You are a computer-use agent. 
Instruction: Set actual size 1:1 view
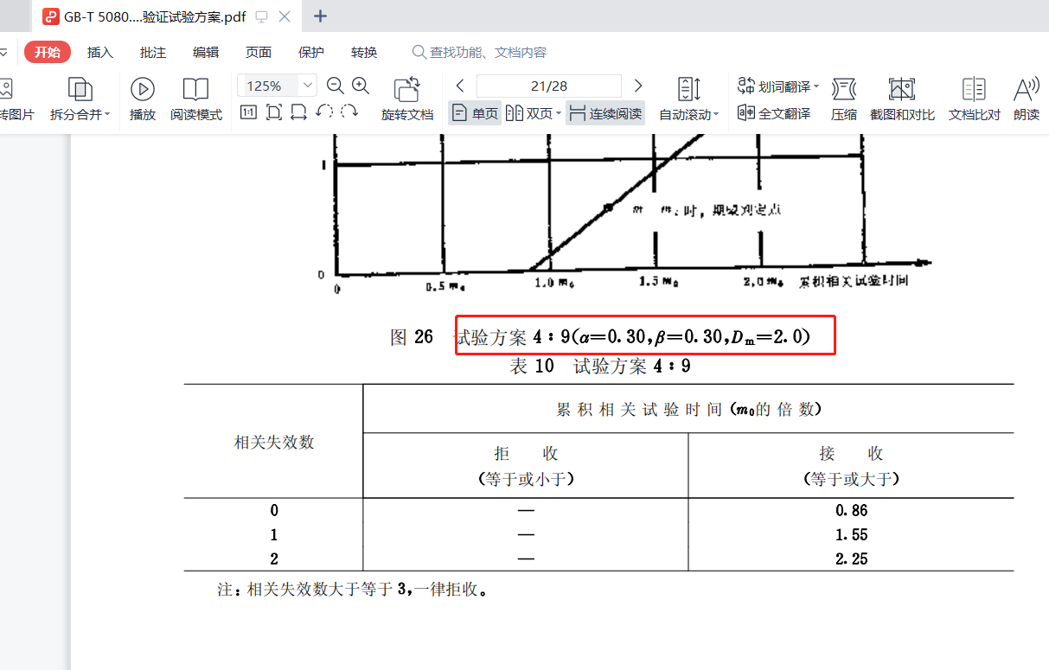pos(248,112)
